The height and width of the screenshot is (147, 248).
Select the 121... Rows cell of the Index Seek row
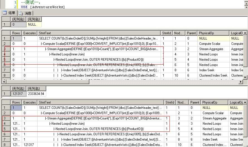(16, 139)
